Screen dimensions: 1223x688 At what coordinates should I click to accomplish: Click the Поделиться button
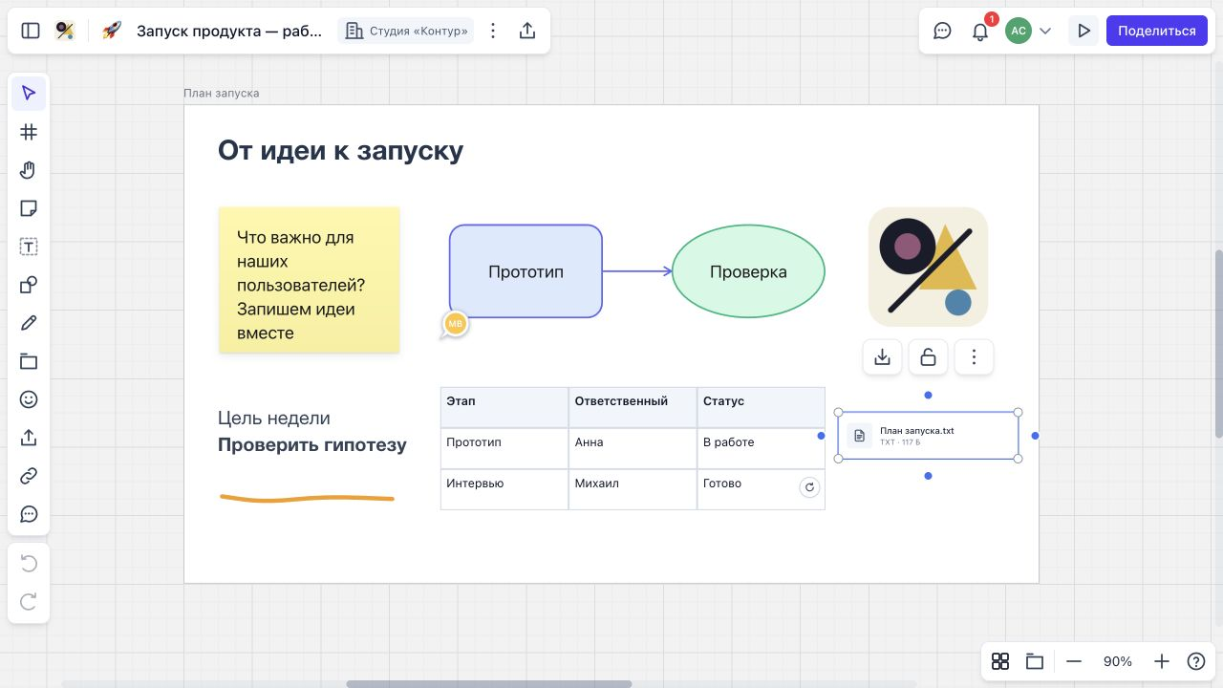(x=1157, y=31)
